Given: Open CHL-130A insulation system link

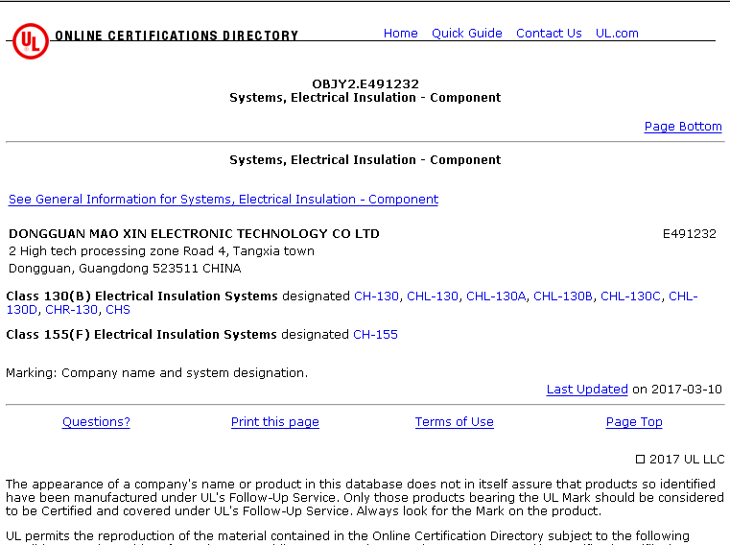Looking at the screenshot, I should [496, 296].
